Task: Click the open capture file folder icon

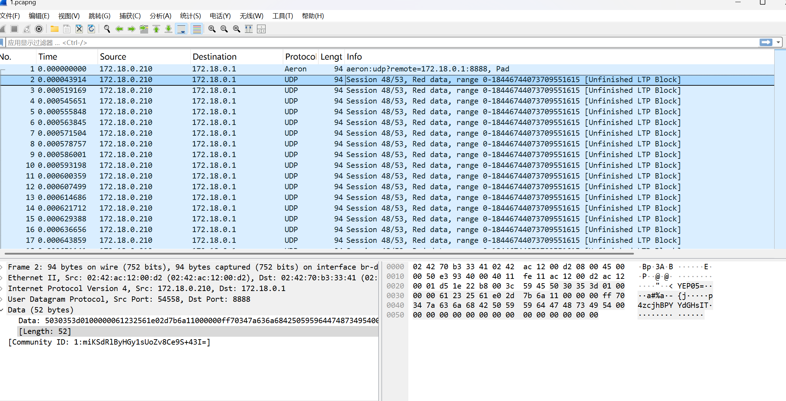Action: (55, 29)
